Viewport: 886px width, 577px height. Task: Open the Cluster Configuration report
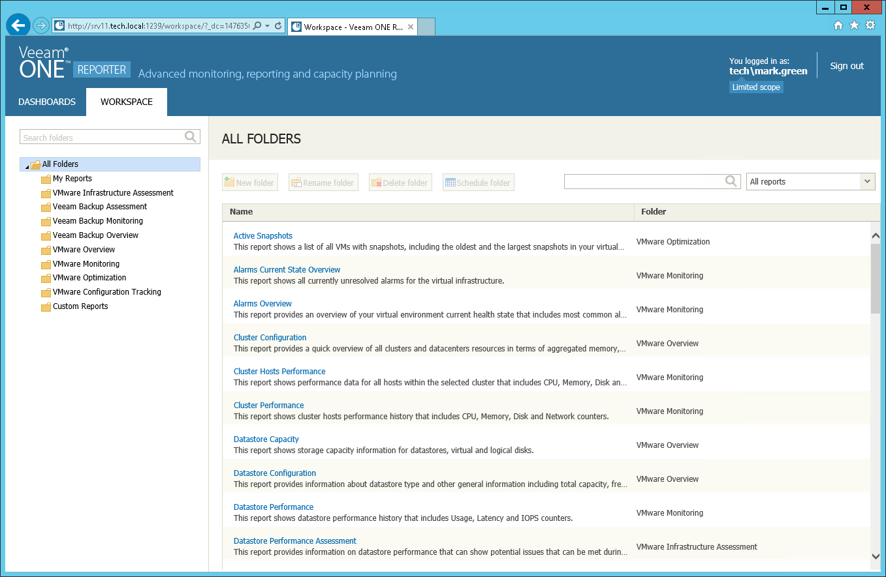tap(270, 338)
